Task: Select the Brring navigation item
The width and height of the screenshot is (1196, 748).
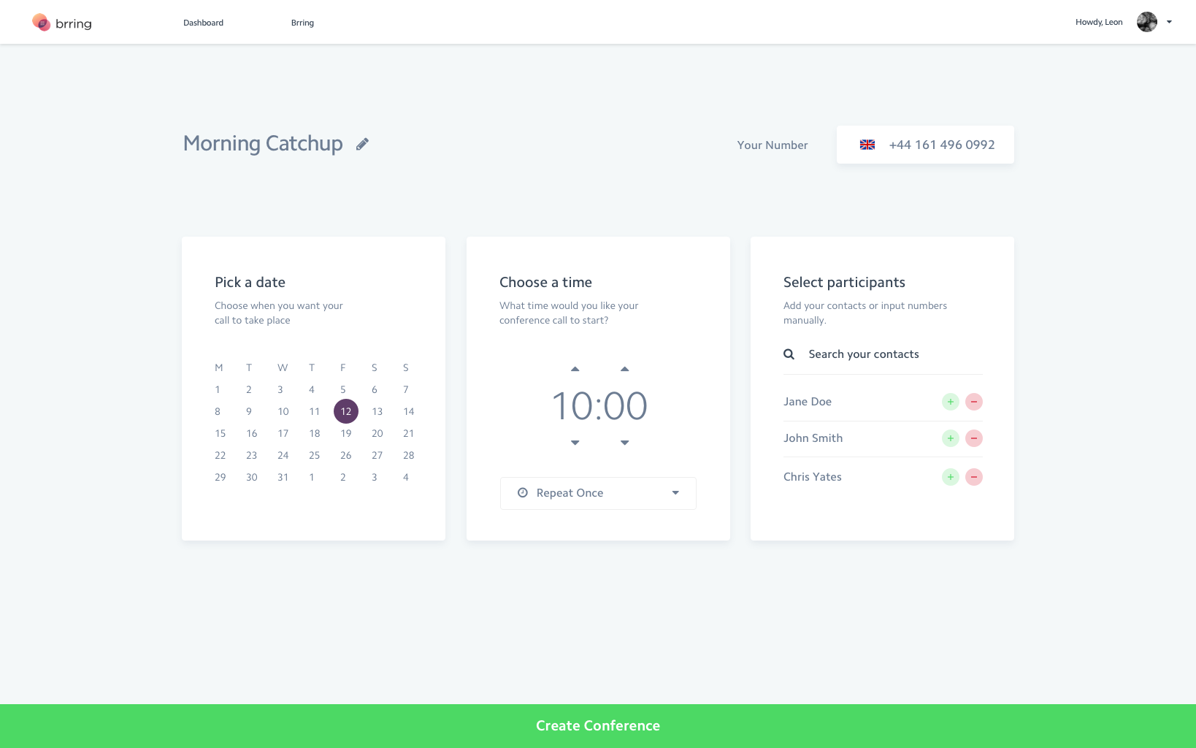Action: point(302,23)
